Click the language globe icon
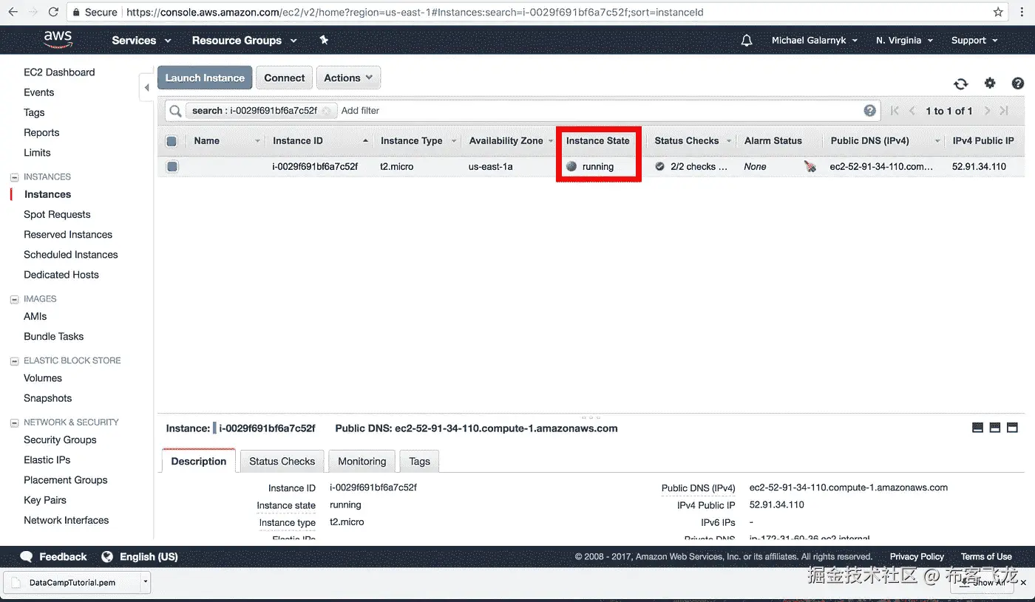This screenshot has width=1035, height=602. 107,557
